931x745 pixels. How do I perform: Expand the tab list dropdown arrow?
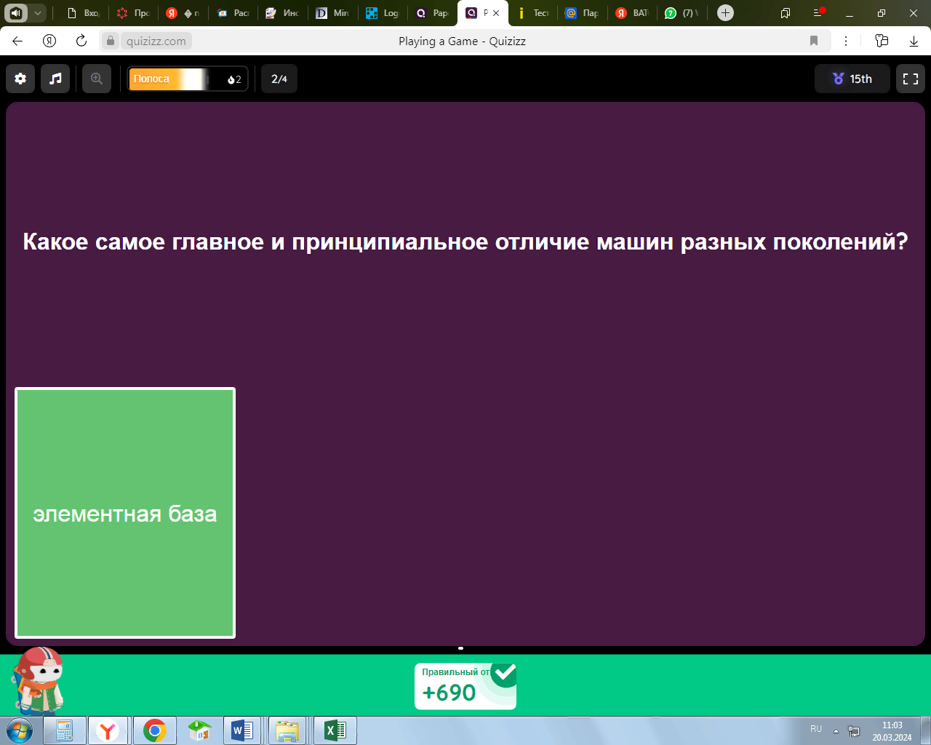coord(38,12)
